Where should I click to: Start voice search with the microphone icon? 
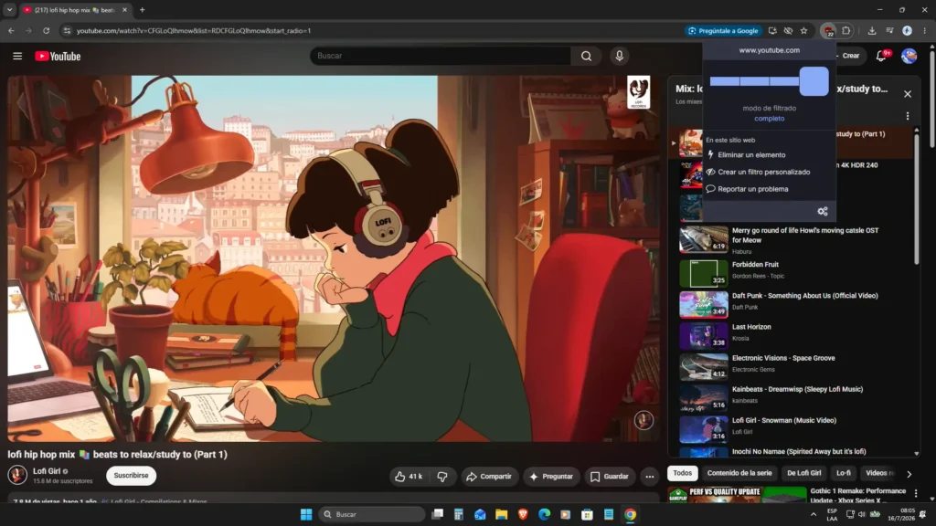coord(619,56)
